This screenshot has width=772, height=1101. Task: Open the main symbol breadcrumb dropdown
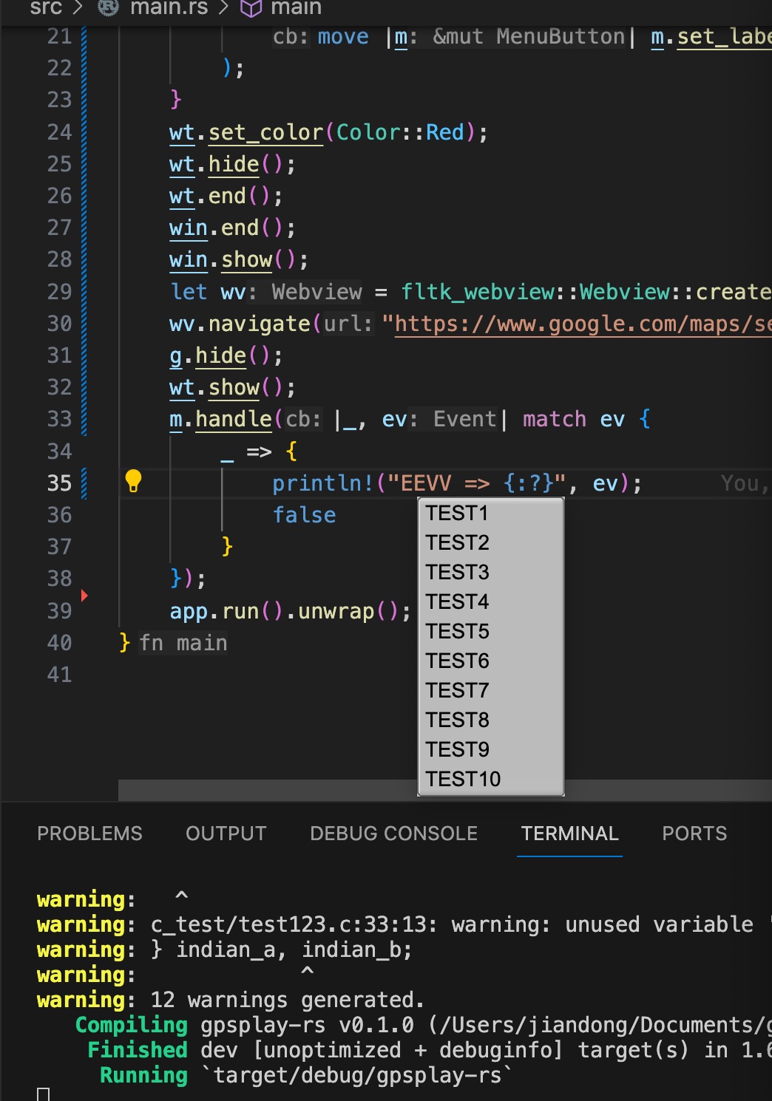(296, 9)
